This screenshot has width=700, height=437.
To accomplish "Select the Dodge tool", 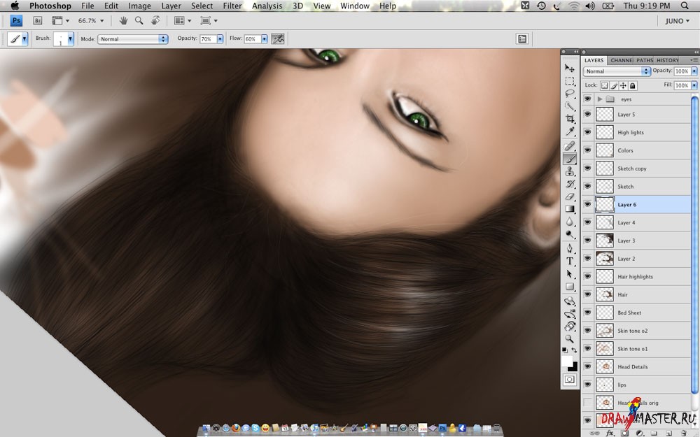I will coord(570,234).
